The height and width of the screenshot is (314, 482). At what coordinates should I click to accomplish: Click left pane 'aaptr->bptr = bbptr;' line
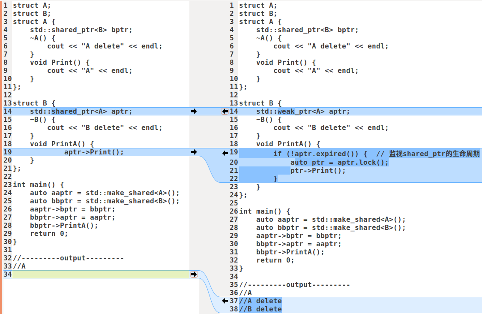72,209
